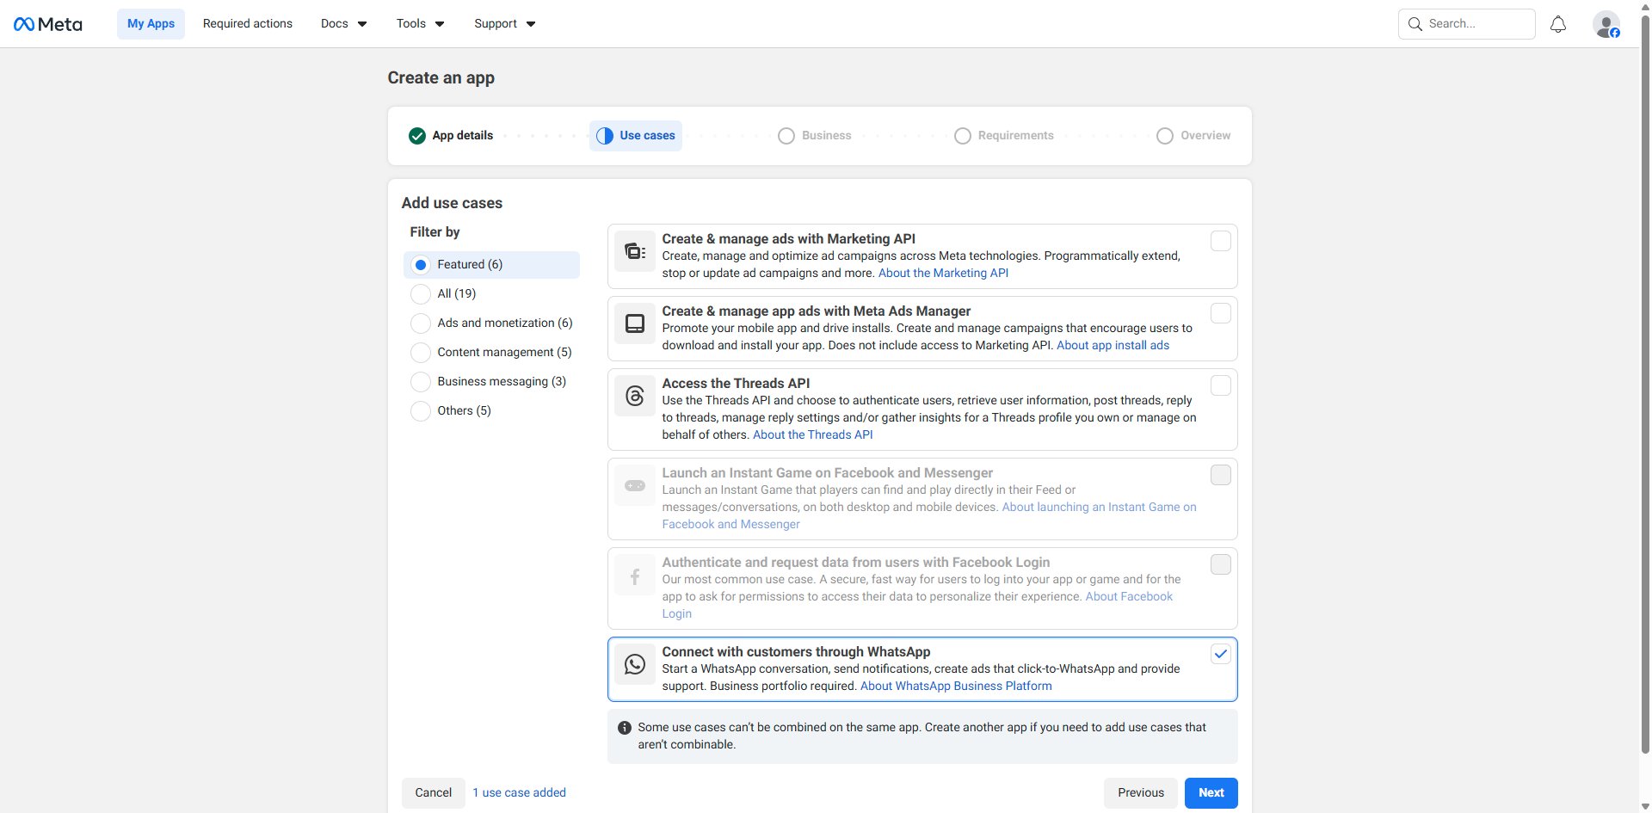Open About WhatsApp Business Platform link
The width and height of the screenshot is (1652, 813).
click(x=956, y=687)
